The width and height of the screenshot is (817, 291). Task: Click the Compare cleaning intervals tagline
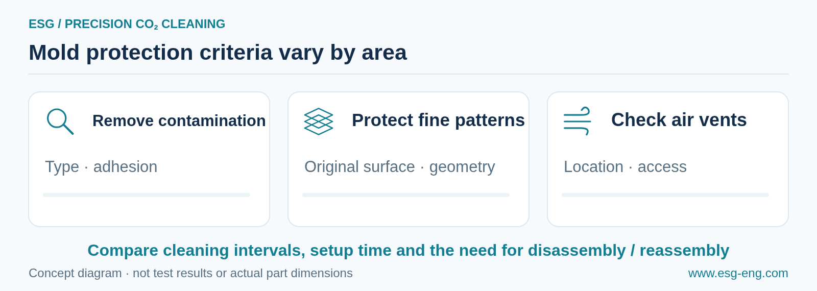[x=408, y=251]
